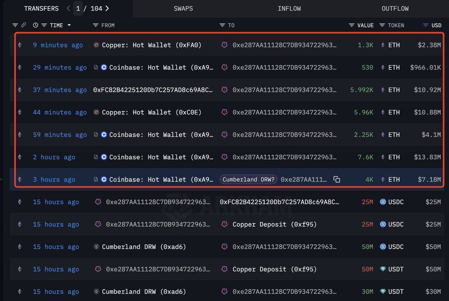Click the Cumberland DRW logo in the 30M USDT row
449x301 pixels.
pyautogui.click(x=96, y=292)
